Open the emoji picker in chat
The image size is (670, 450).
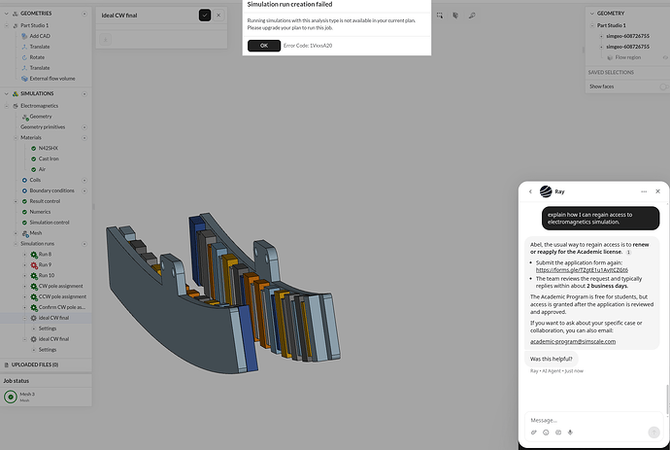(546, 433)
